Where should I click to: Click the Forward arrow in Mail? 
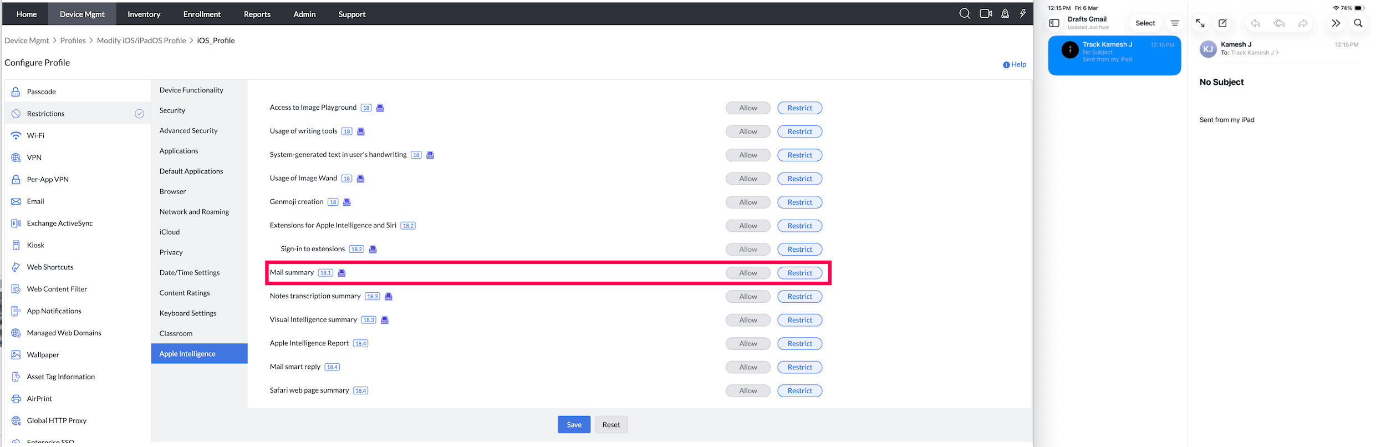click(x=1303, y=23)
